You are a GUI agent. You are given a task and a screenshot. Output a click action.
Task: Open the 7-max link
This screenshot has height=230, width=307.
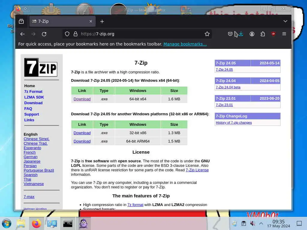click(x=29, y=197)
